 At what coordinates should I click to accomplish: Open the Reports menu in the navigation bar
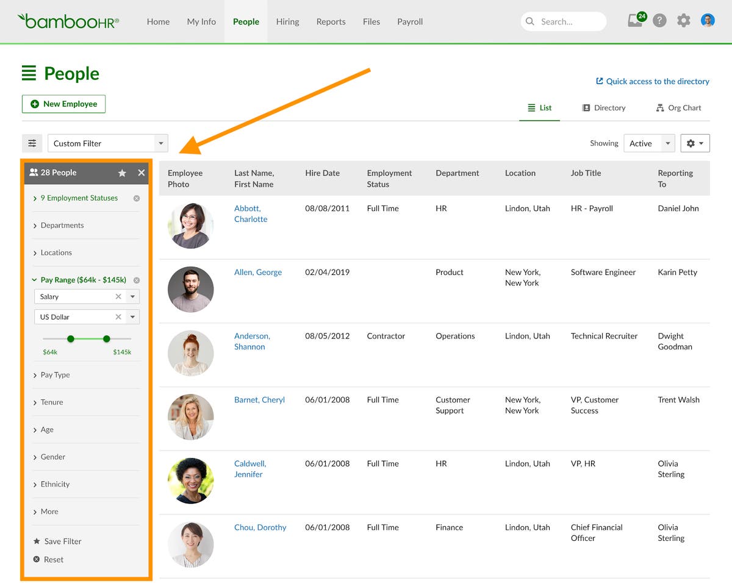click(x=331, y=21)
